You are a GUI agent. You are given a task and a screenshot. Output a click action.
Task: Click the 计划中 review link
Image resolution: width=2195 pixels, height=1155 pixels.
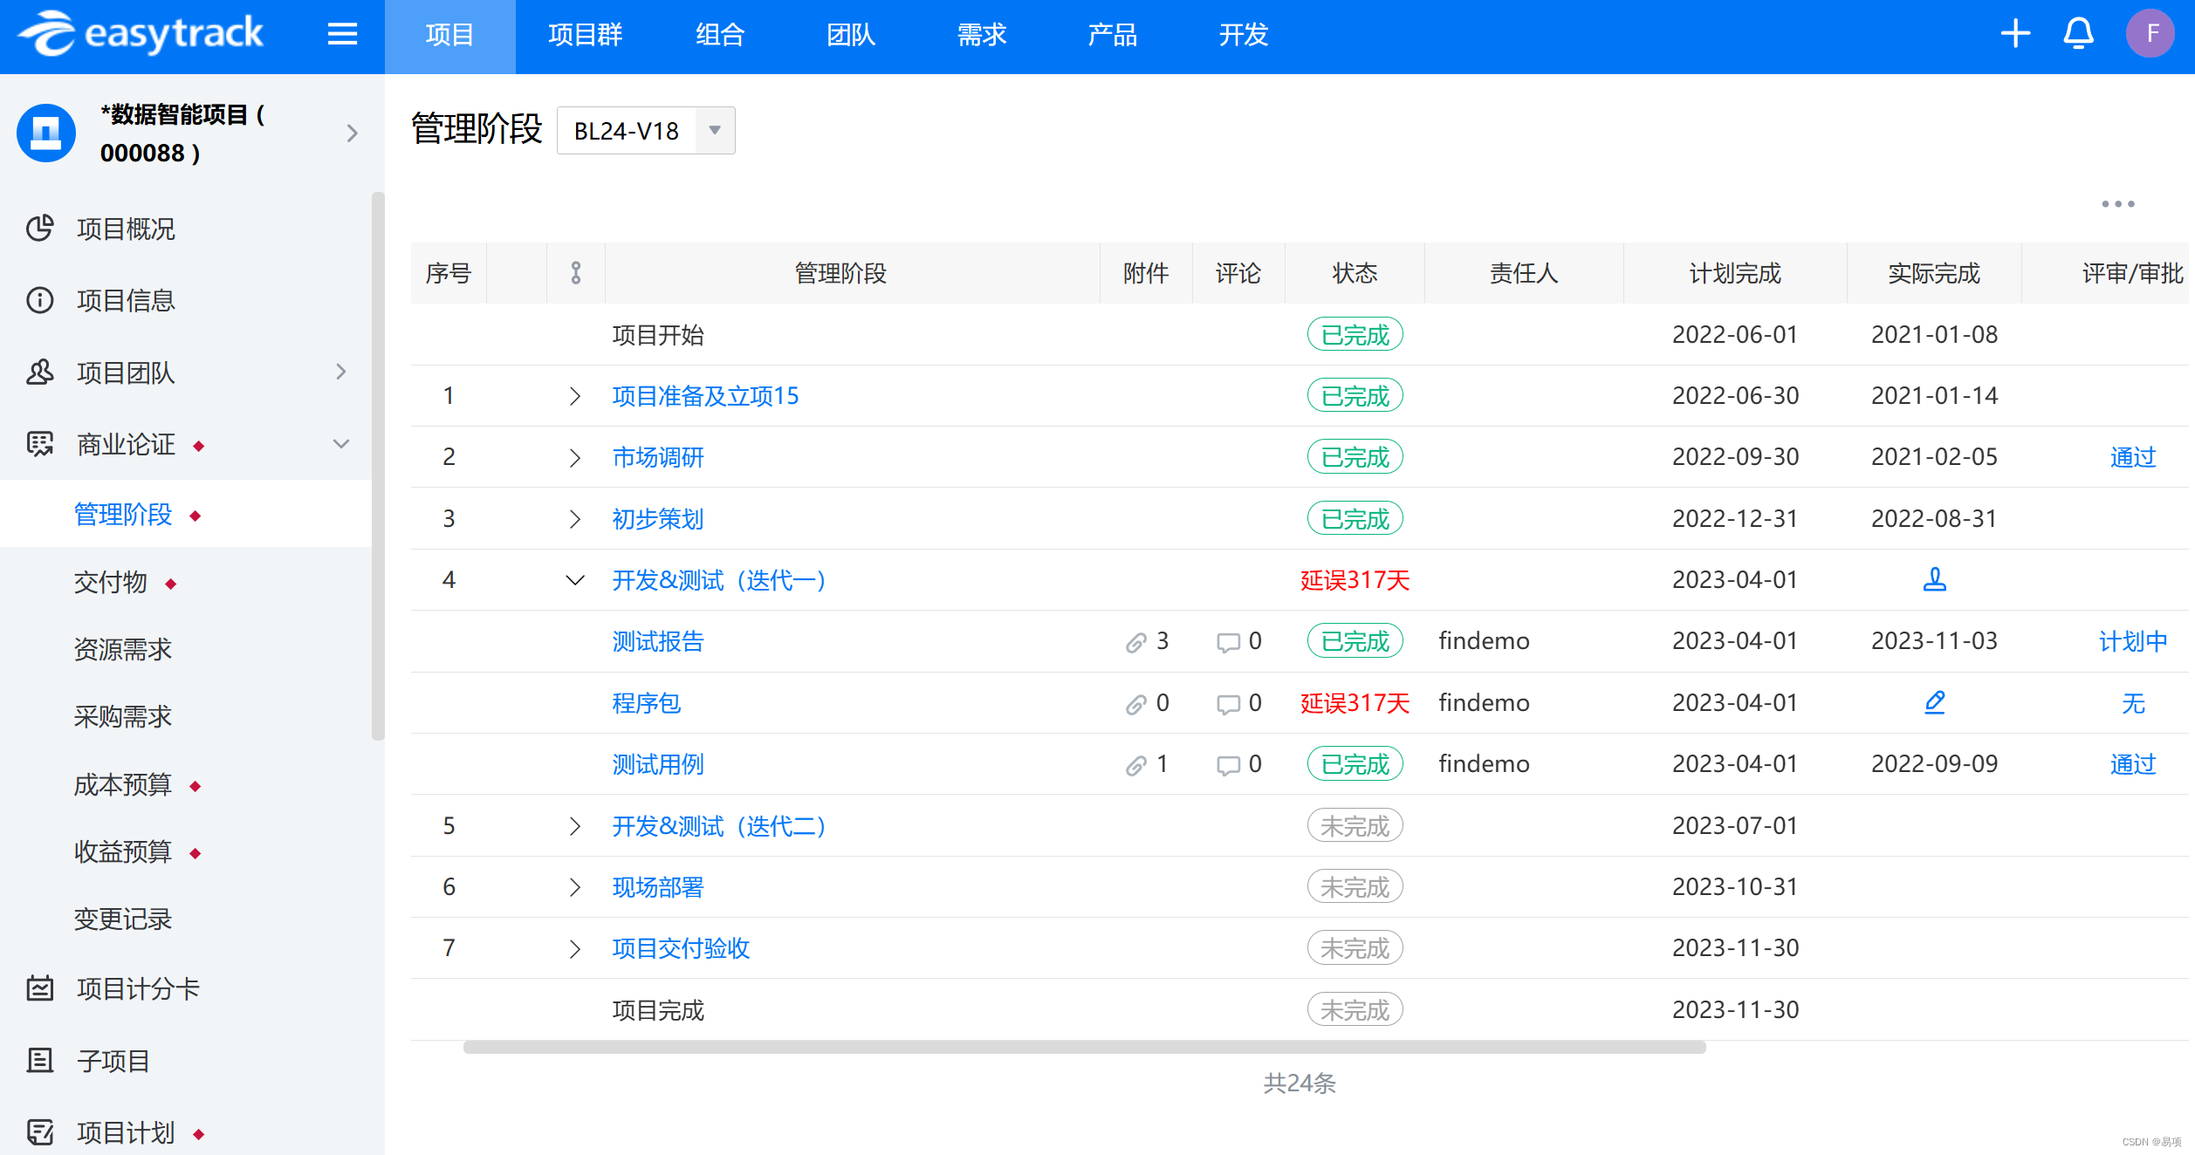2133,641
